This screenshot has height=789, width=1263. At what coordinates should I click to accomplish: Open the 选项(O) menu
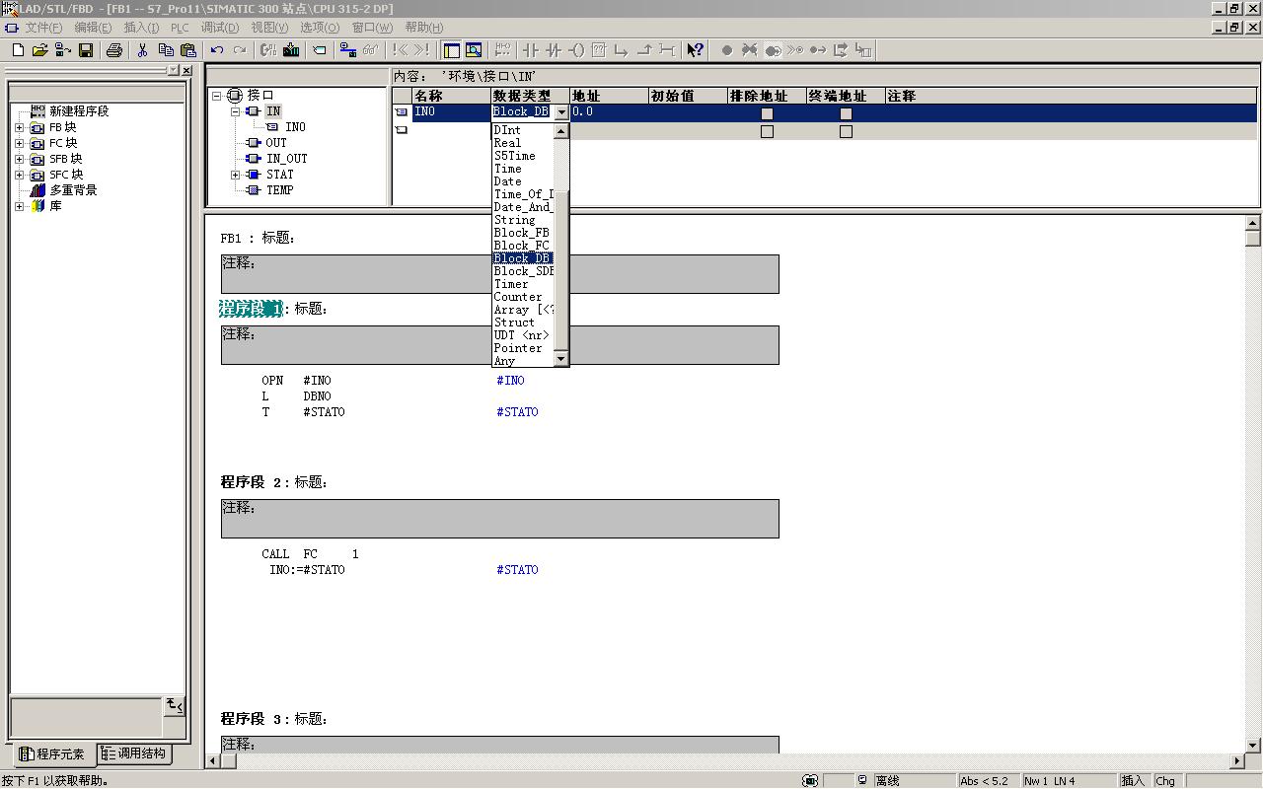click(320, 28)
